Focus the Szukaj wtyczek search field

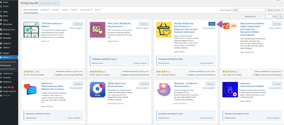pos(248,10)
